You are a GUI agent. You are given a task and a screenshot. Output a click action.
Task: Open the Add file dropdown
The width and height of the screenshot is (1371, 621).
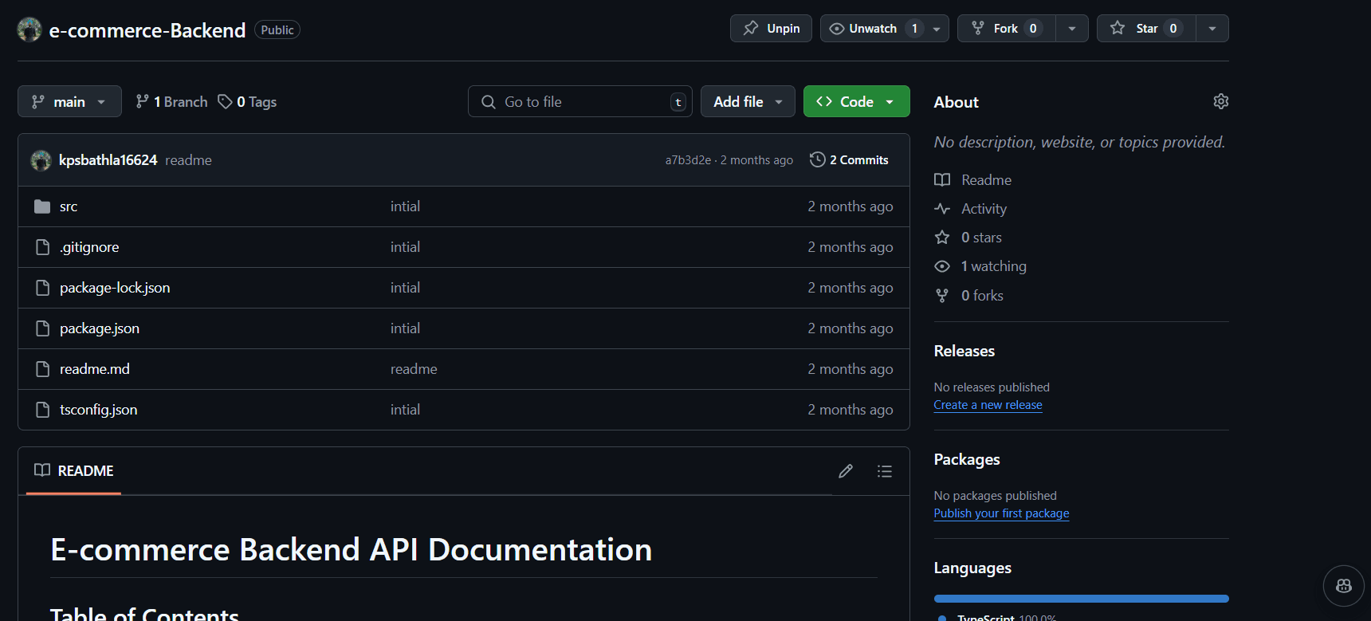748,101
